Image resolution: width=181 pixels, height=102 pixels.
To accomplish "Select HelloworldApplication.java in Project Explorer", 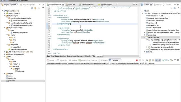I will point(23,25).
